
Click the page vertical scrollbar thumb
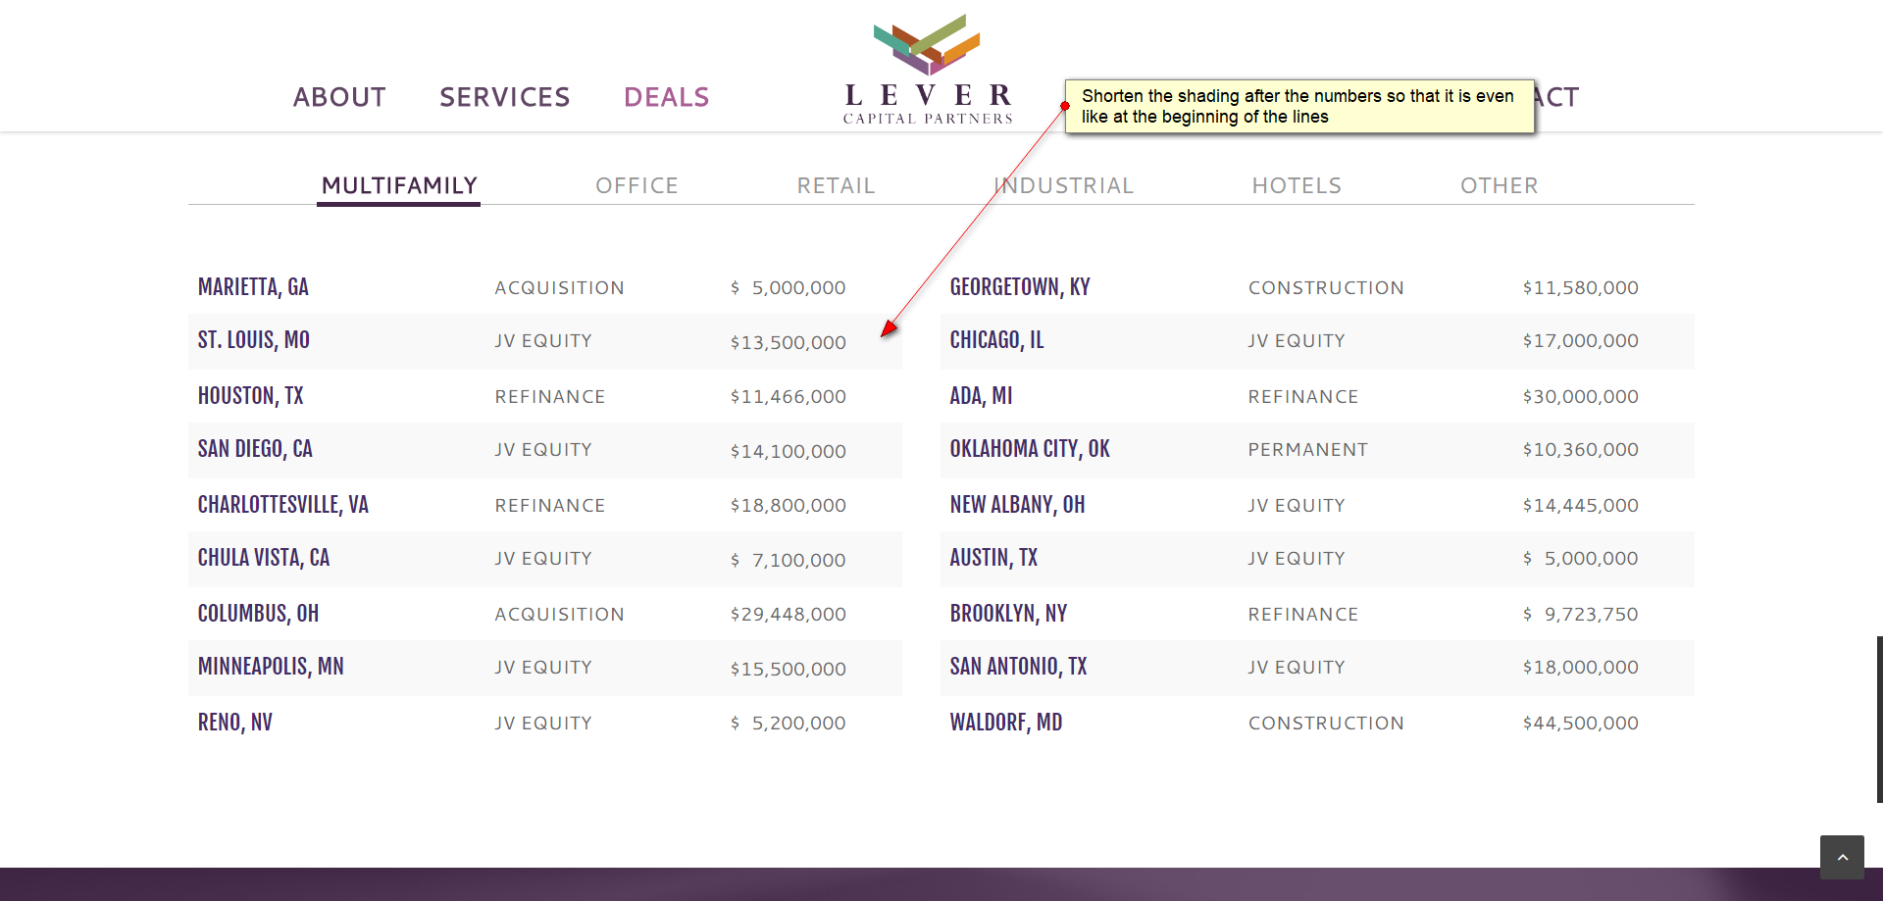coord(1879,719)
